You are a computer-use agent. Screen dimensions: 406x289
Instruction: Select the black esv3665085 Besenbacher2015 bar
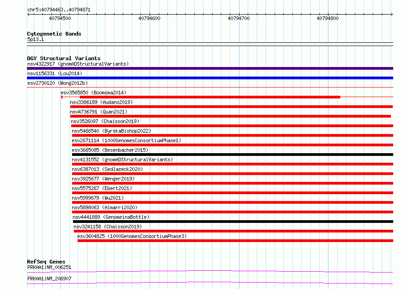coord(233,155)
